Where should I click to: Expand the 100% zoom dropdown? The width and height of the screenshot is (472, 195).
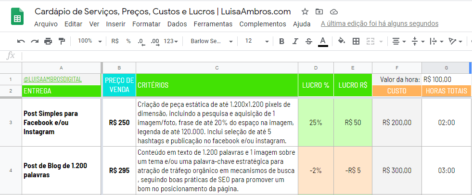coord(89,42)
